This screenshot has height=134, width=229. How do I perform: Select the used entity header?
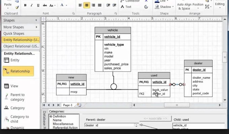(154, 75)
